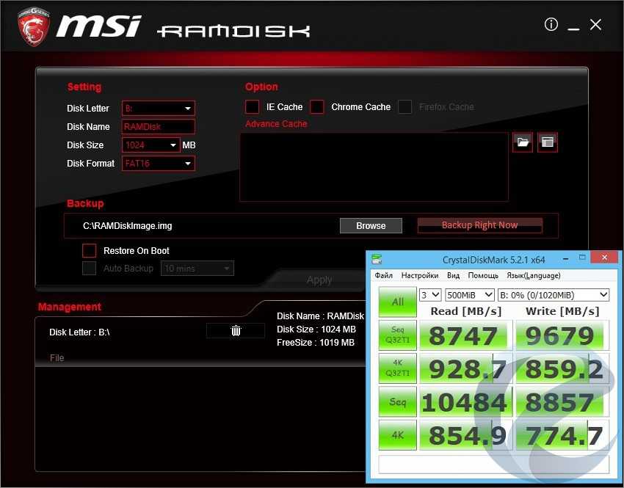Click the Apply button
Image resolution: width=624 pixels, height=488 pixels.
coord(319,280)
